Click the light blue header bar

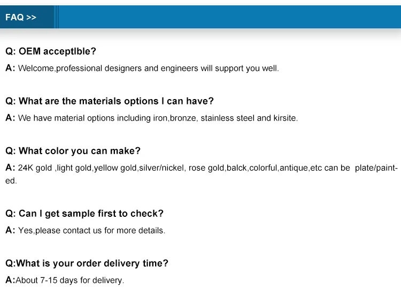230,17
